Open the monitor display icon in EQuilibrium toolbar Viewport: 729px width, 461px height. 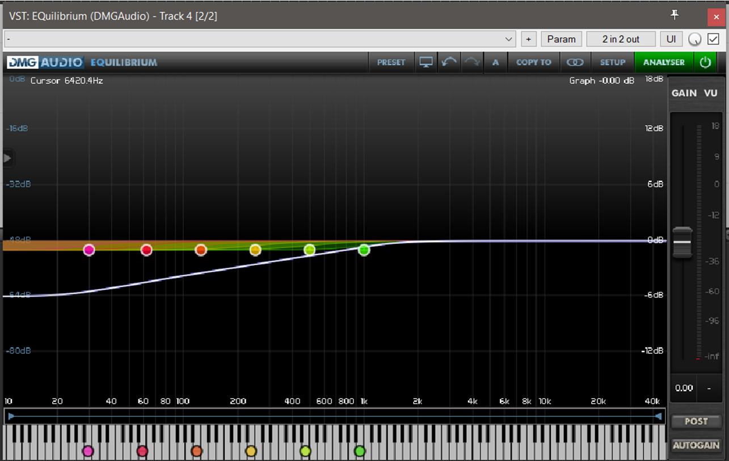click(x=426, y=62)
